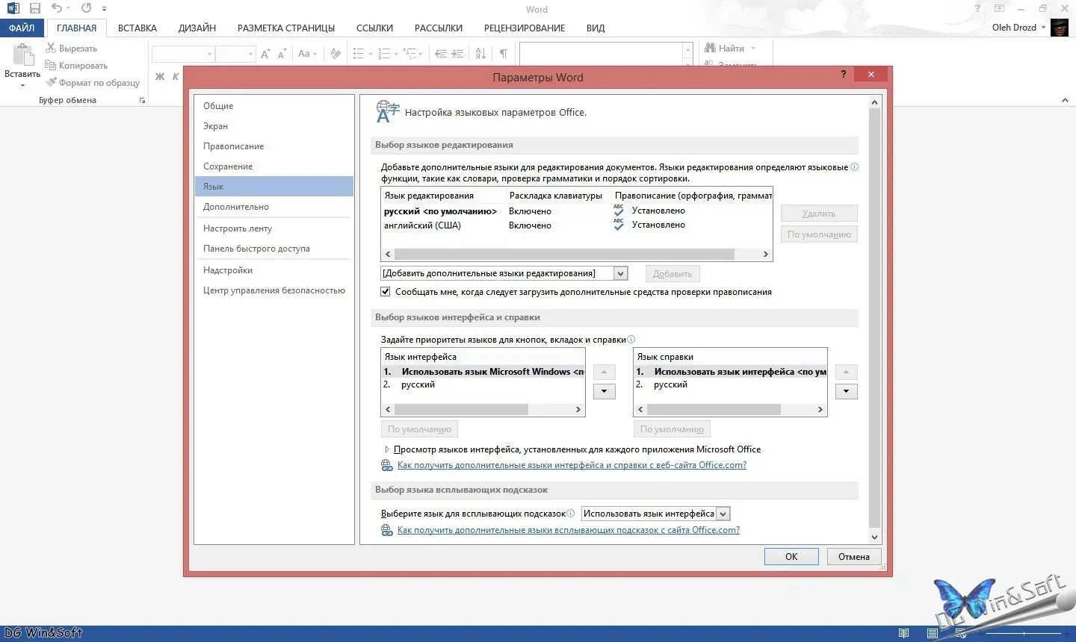
Task: Select Общие in the options sidebar
Action: point(273,106)
